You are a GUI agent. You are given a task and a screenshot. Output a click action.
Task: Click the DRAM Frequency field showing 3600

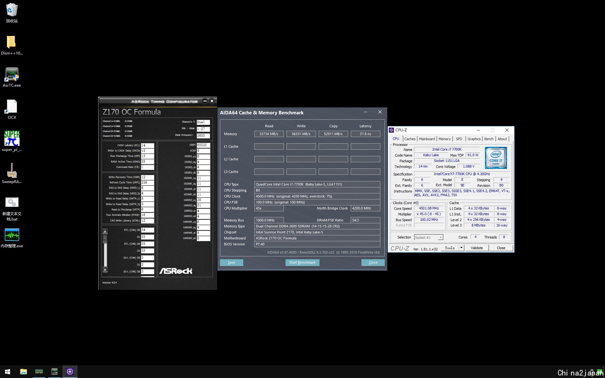pos(203,136)
